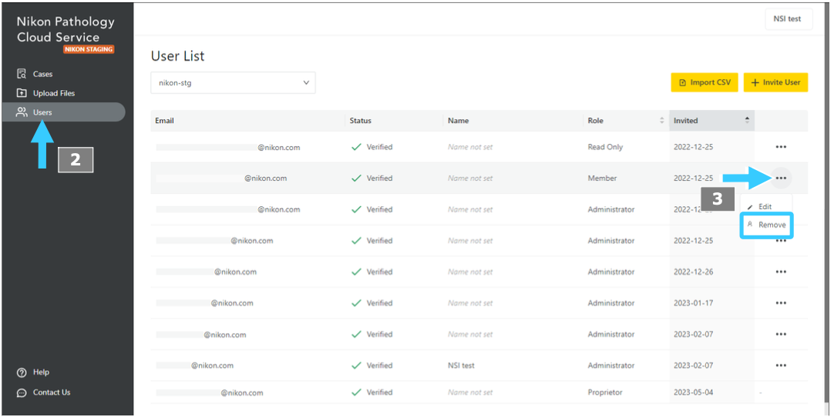Click the email cell in NSI test row

[195, 365]
